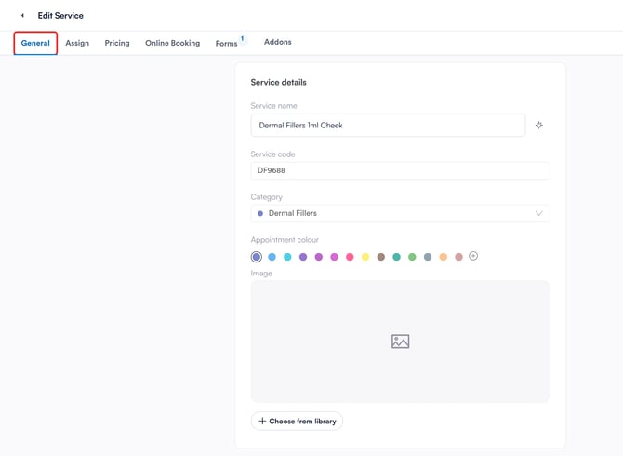
Task: Edit the Service name field
Action: point(388,126)
